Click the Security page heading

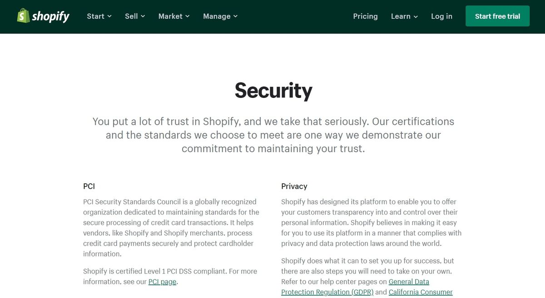pos(273,90)
